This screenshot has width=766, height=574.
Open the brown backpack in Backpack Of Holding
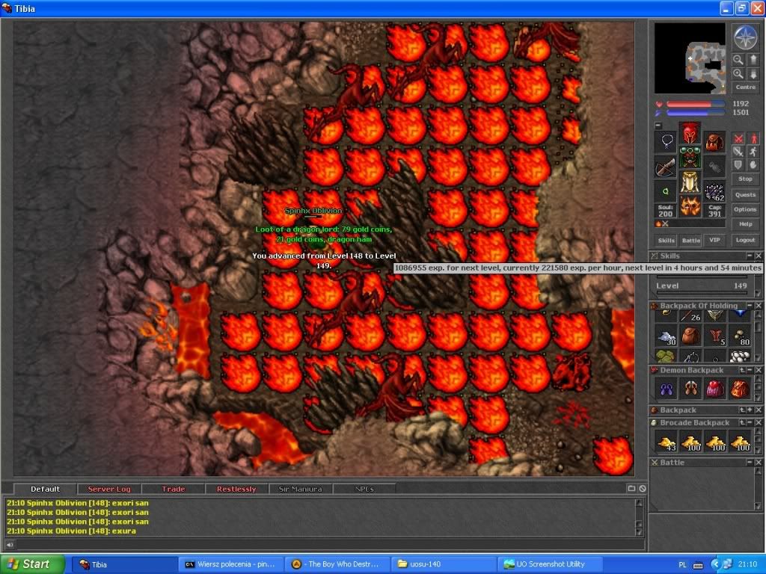[x=690, y=336]
